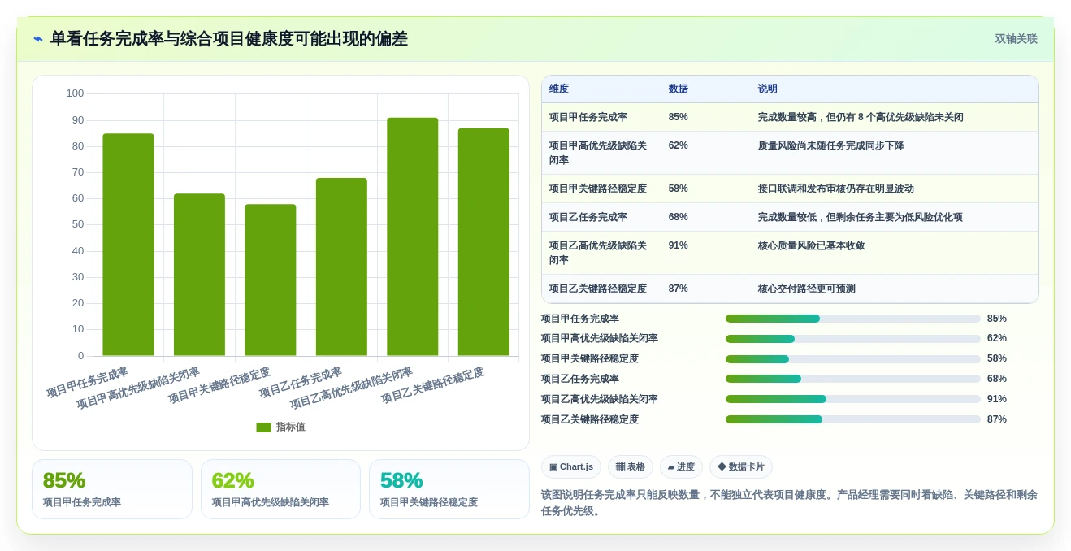Viewport: 1071px width, 551px height.
Task: Click the 双轴关联 tag
Action: tap(1016, 39)
